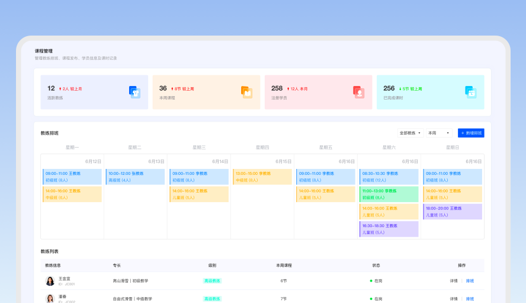Click the 注册学员 red card icon
Image resolution: width=526 pixels, height=303 pixels.
tap(358, 92)
